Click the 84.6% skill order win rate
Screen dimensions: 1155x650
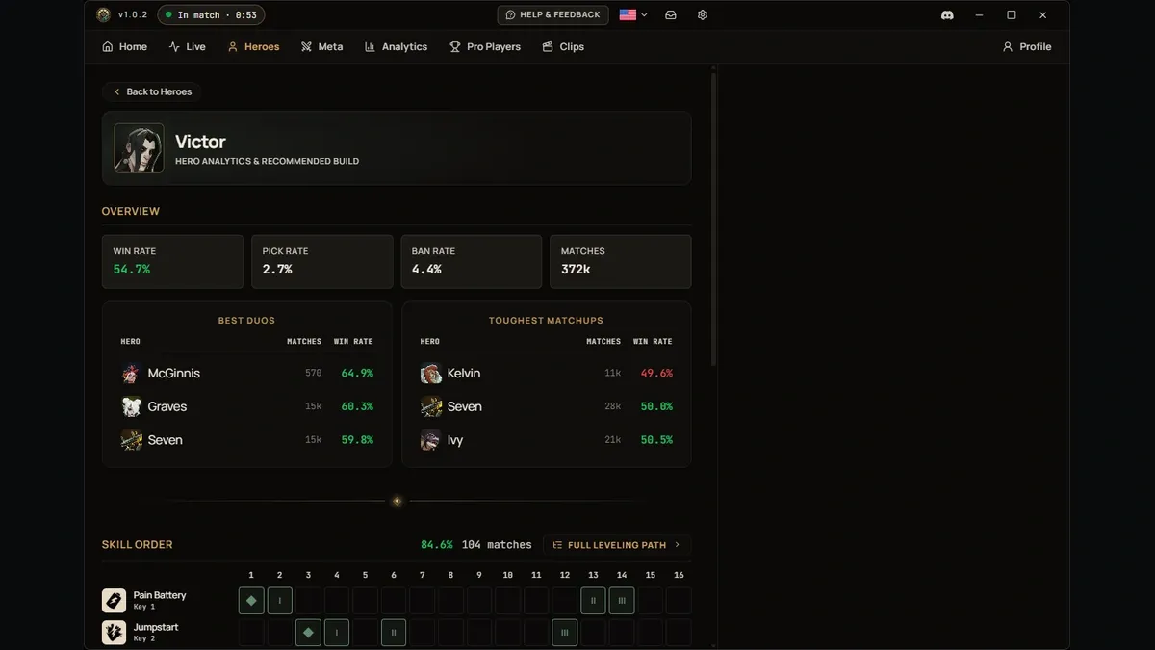(437, 545)
